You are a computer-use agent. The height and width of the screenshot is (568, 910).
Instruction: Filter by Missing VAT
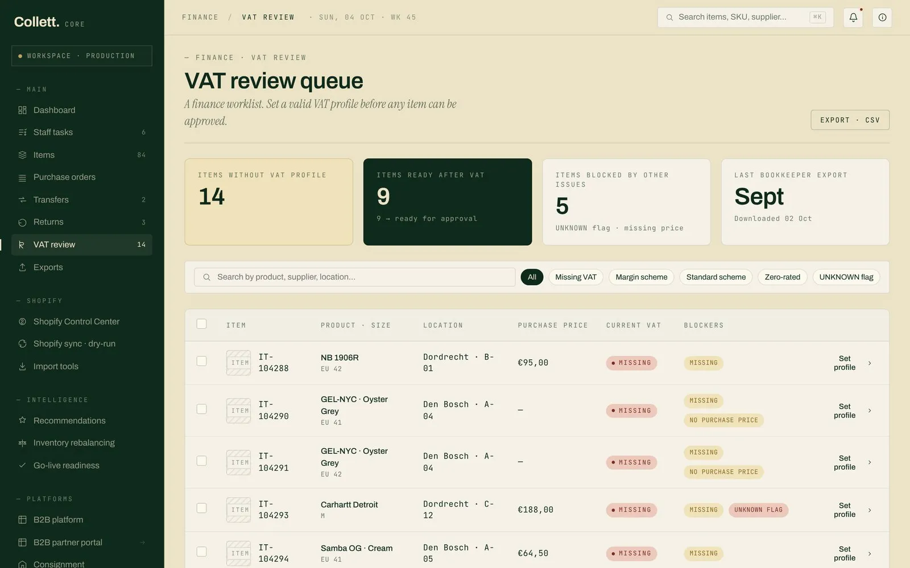(576, 277)
